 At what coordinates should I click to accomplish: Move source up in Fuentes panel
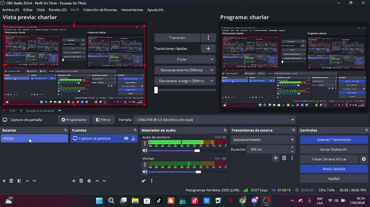coord(97,181)
